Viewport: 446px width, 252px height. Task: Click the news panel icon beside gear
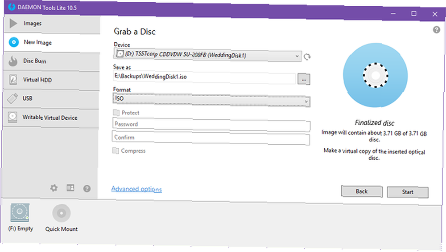(70, 187)
